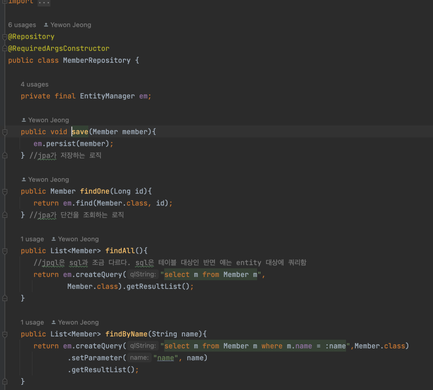Click underlined "name" string in setParameter
The height and width of the screenshot is (390, 433).
[x=166, y=358]
